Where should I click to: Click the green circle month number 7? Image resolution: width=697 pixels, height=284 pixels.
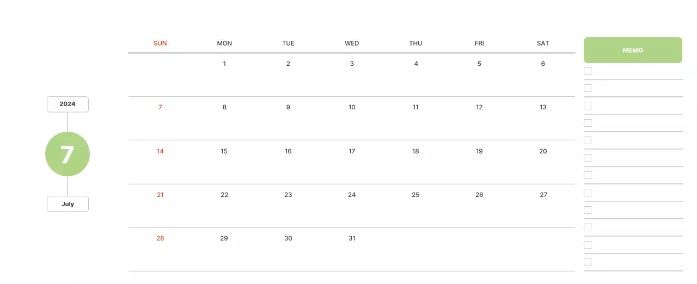tap(67, 155)
